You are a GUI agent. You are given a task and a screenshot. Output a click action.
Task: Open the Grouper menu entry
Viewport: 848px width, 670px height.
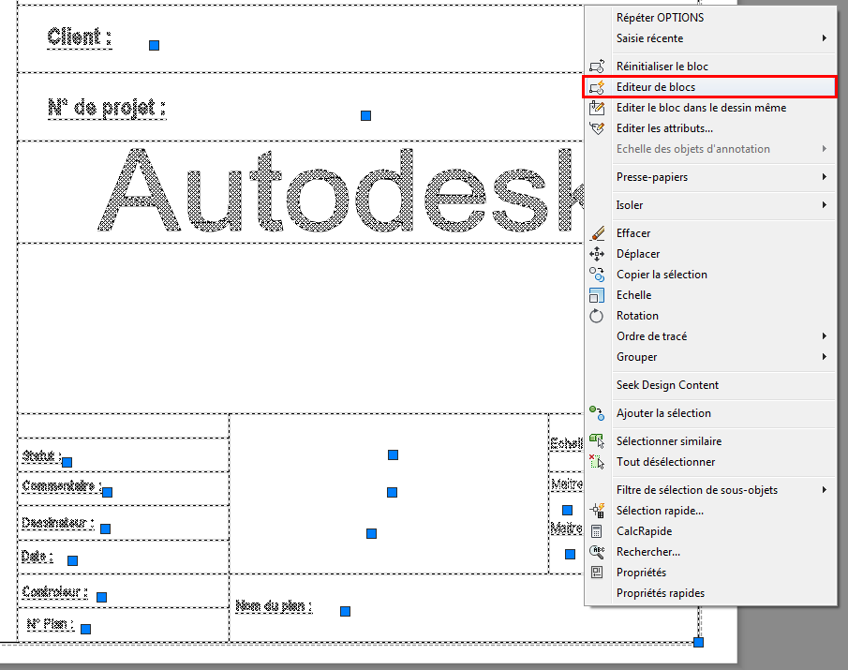(710, 356)
